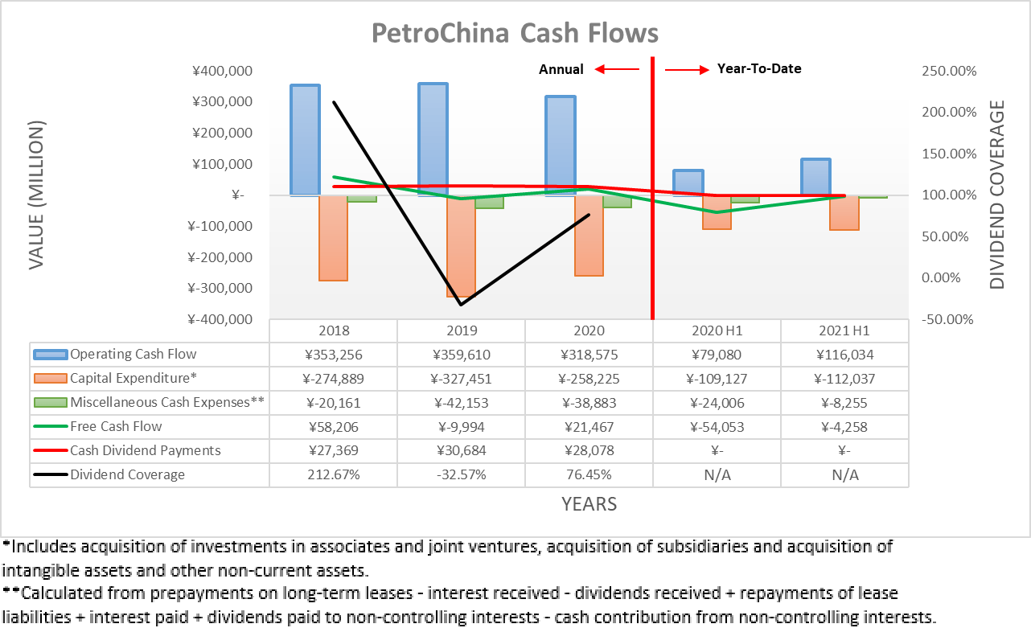Viewport: 1031px width, 628px height.
Task: Click the Annual label near divider
Action: (561, 69)
